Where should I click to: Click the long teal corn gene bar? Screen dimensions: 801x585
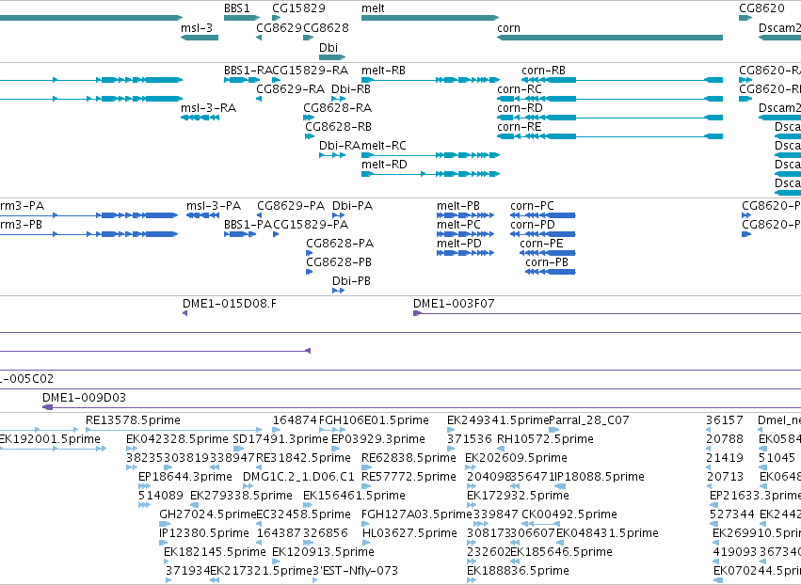610,38
